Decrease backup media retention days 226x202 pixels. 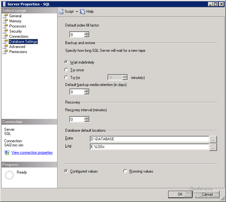(87, 93)
